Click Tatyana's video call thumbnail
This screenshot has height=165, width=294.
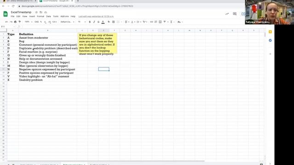[x=269, y=12]
